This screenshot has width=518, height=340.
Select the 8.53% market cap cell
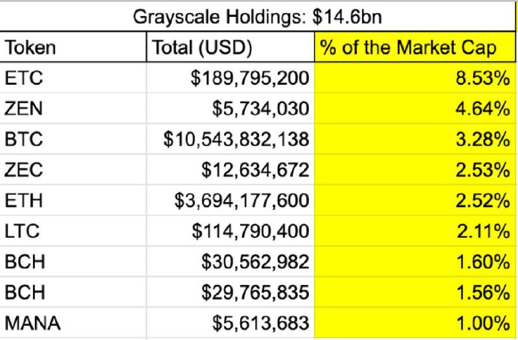click(415, 78)
